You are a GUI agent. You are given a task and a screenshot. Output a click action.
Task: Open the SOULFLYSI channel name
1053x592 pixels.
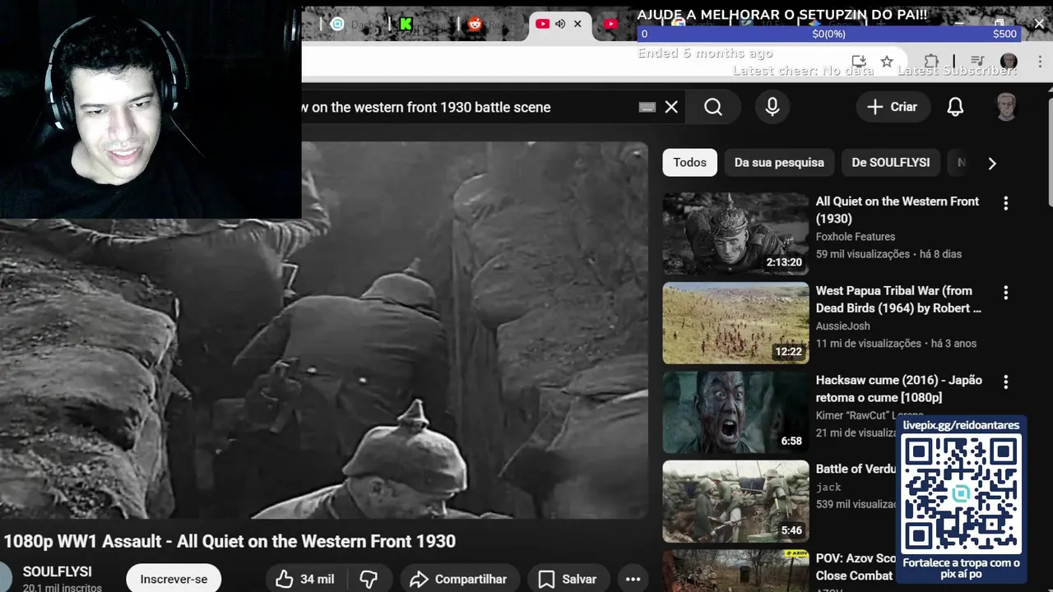tap(57, 572)
